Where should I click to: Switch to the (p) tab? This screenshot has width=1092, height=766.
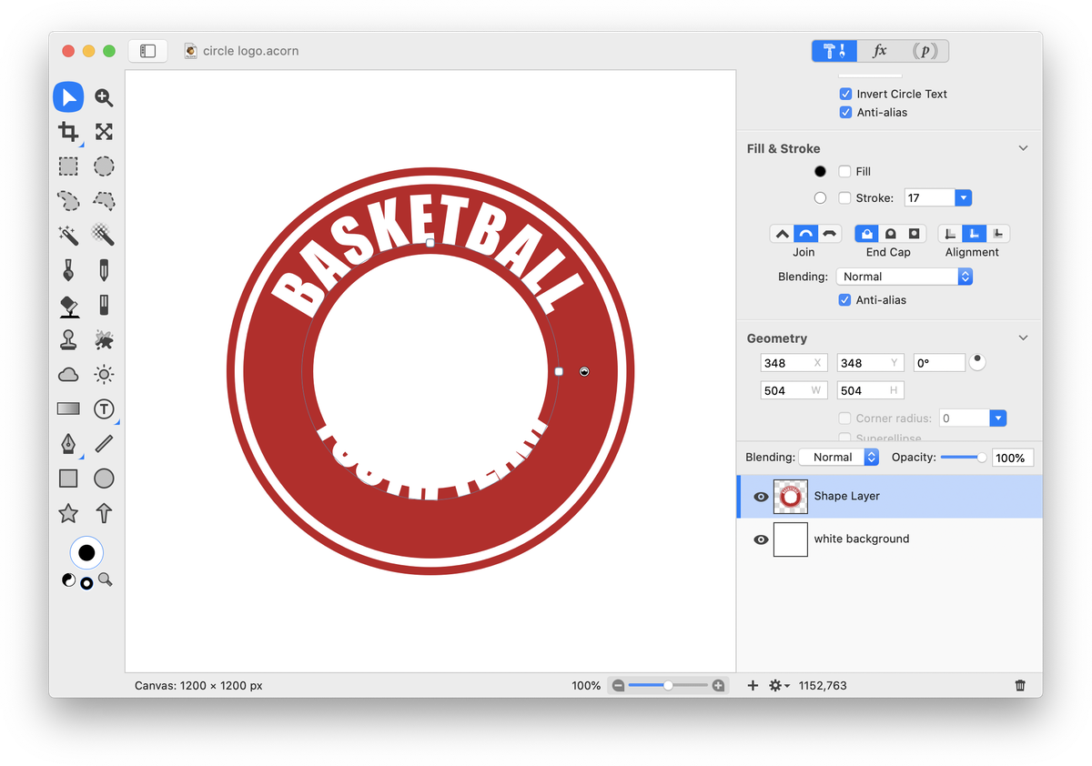(925, 51)
